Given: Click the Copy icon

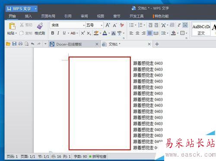Looking at the screenshot, I should point(22,33).
